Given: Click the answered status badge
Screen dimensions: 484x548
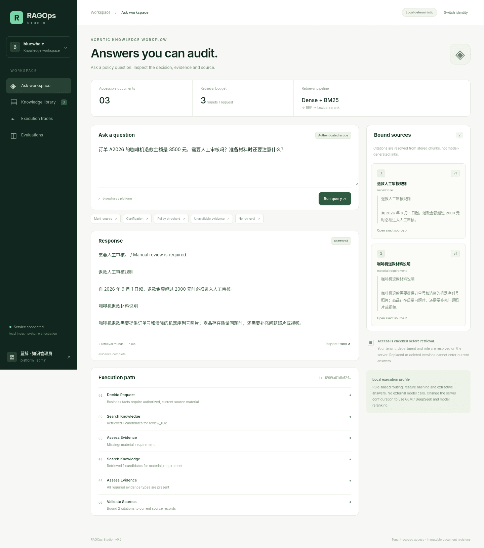Looking at the screenshot, I should (x=341, y=241).
